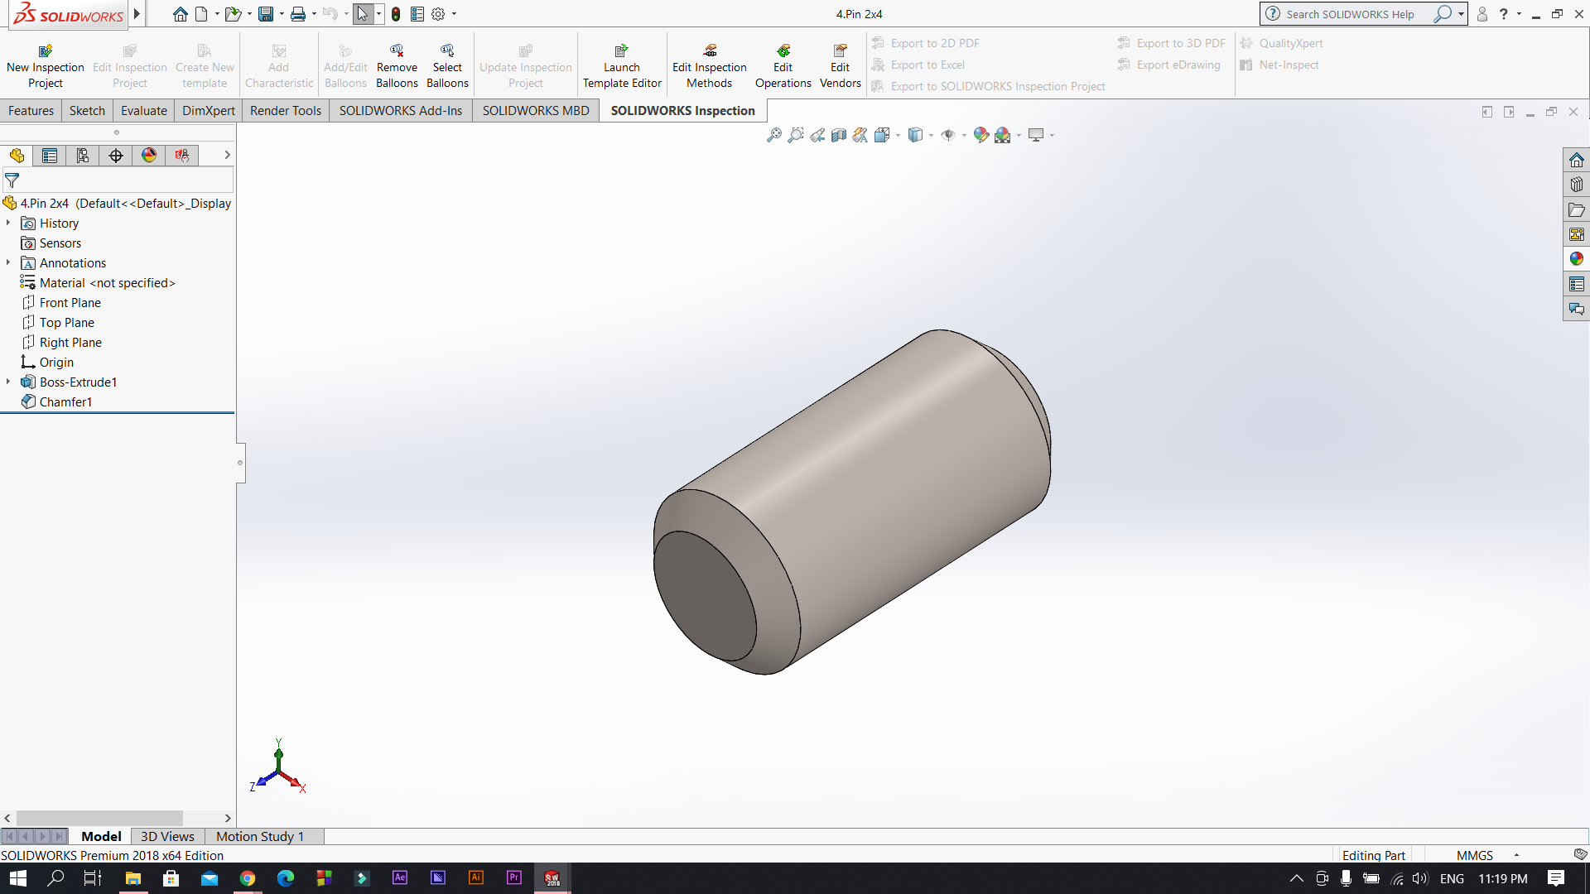This screenshot has width=1590, height=894.
Task: Switch to the 3D Views tab
Action: click(x=167, y=836)
